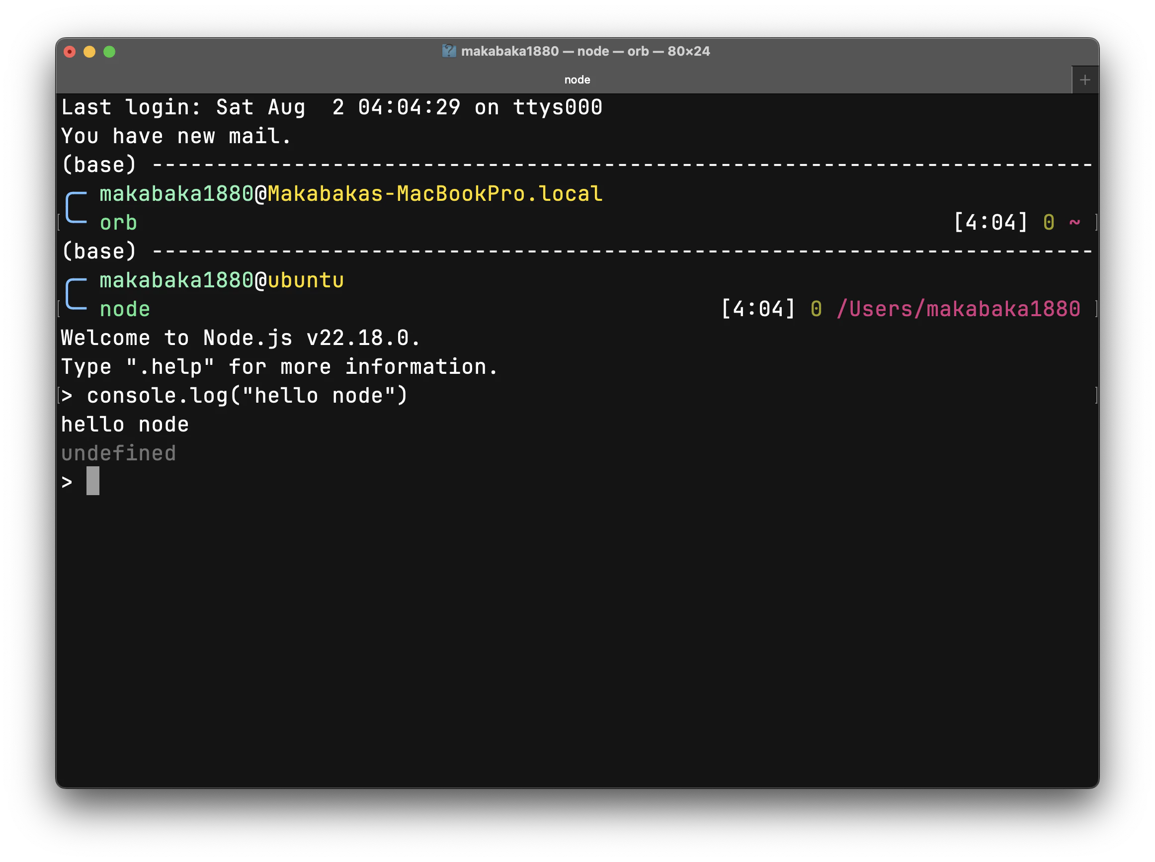Select the node tab

tap(564, 80)
